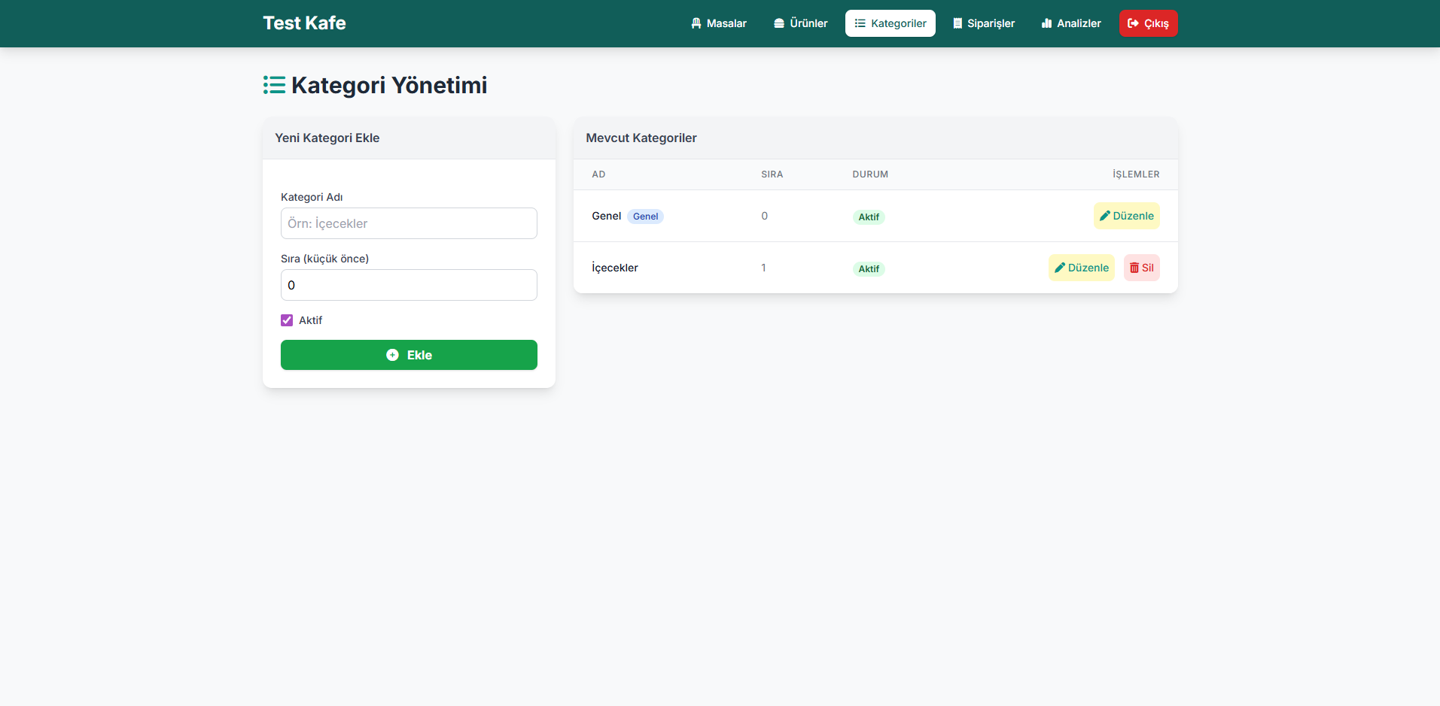
Task: Open the Masalar navigation tab
Action: coord(718,23)
